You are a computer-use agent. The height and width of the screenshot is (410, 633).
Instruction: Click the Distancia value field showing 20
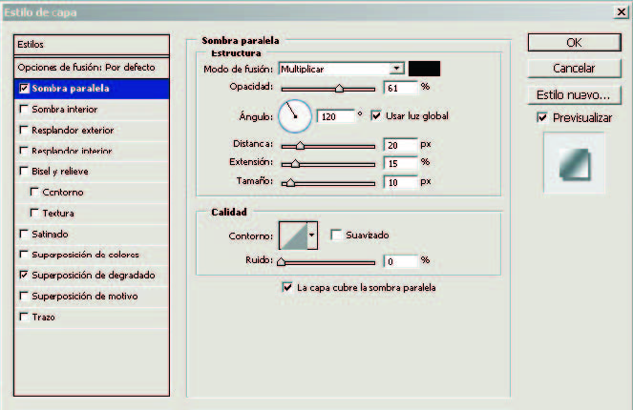point(400,145)
